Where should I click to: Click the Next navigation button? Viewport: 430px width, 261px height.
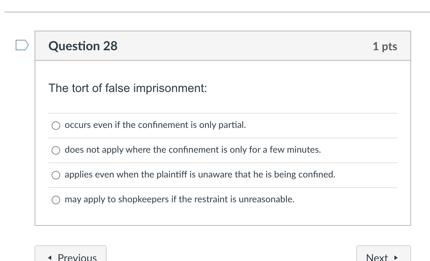click(x=383, y=256)
